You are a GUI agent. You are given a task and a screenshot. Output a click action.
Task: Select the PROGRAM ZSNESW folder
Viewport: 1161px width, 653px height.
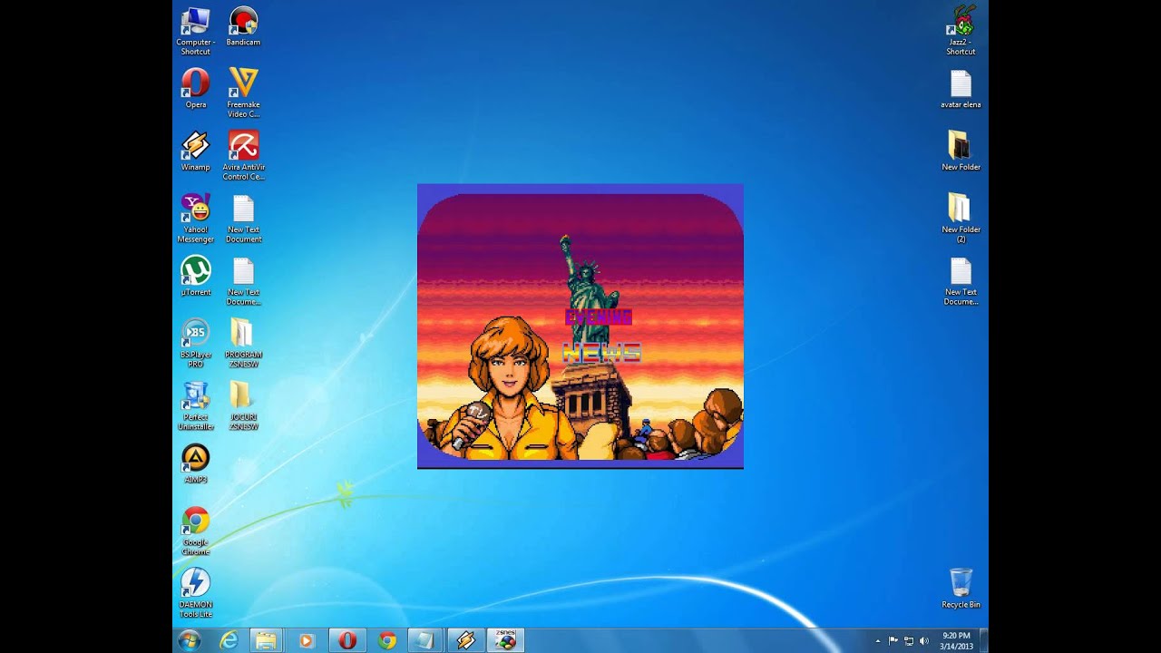click(x=243, y=344)
